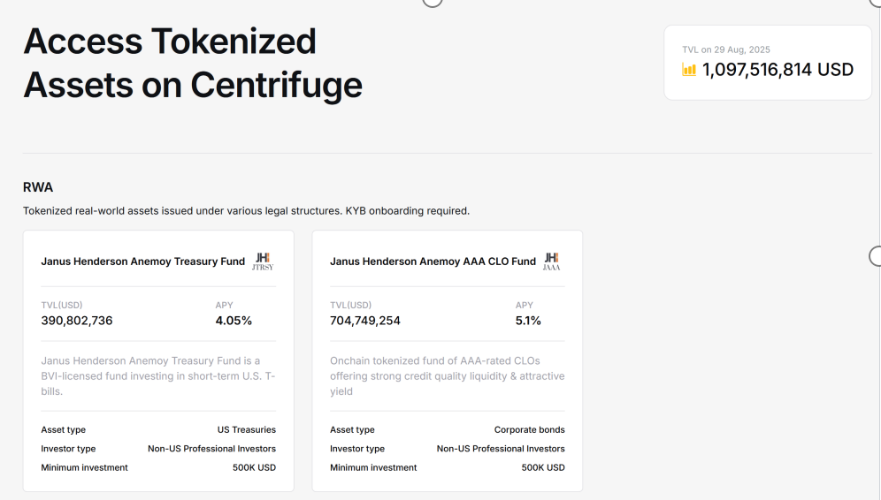The width and height of the screenshot is (881, 500).
Task: Click Treasury Fund's 500K USD minimum investment
Action: pos(254,467)
